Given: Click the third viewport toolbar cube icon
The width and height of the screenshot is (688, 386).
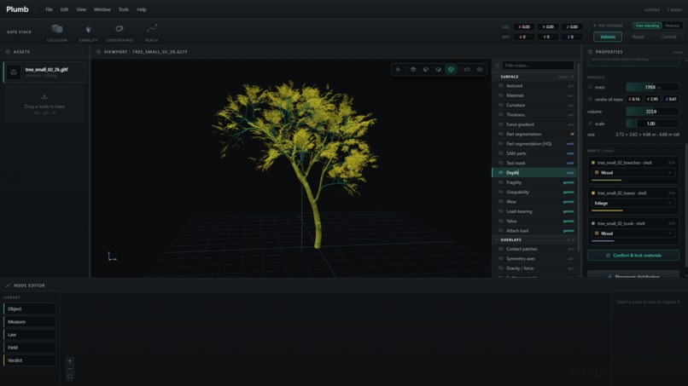Looking at the screenshot, I should pos(426,70).
